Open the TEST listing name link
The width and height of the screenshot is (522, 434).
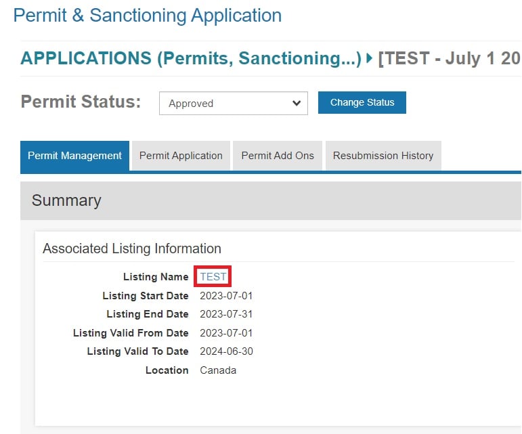(213, 277)
